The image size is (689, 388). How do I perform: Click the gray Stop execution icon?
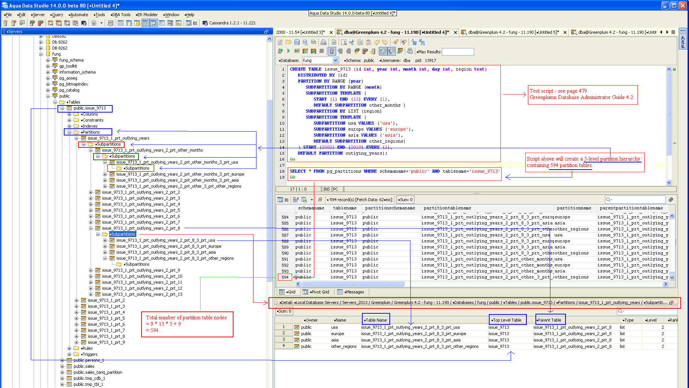tap(321, 51)
